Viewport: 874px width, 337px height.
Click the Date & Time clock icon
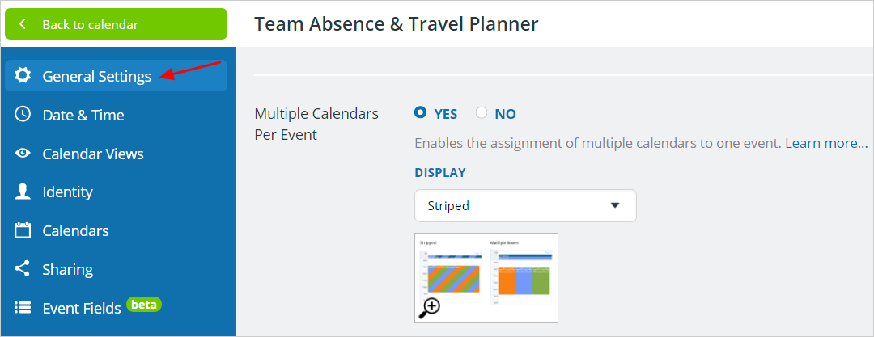[x=23, y=114]
